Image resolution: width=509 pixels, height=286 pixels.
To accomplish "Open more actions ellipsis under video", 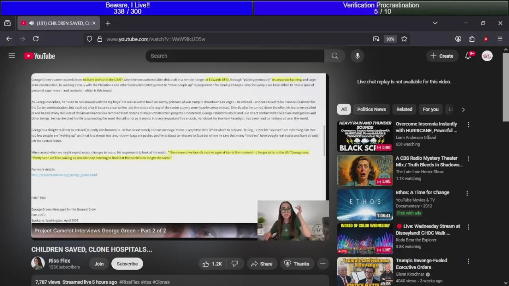I will [323, 264].
